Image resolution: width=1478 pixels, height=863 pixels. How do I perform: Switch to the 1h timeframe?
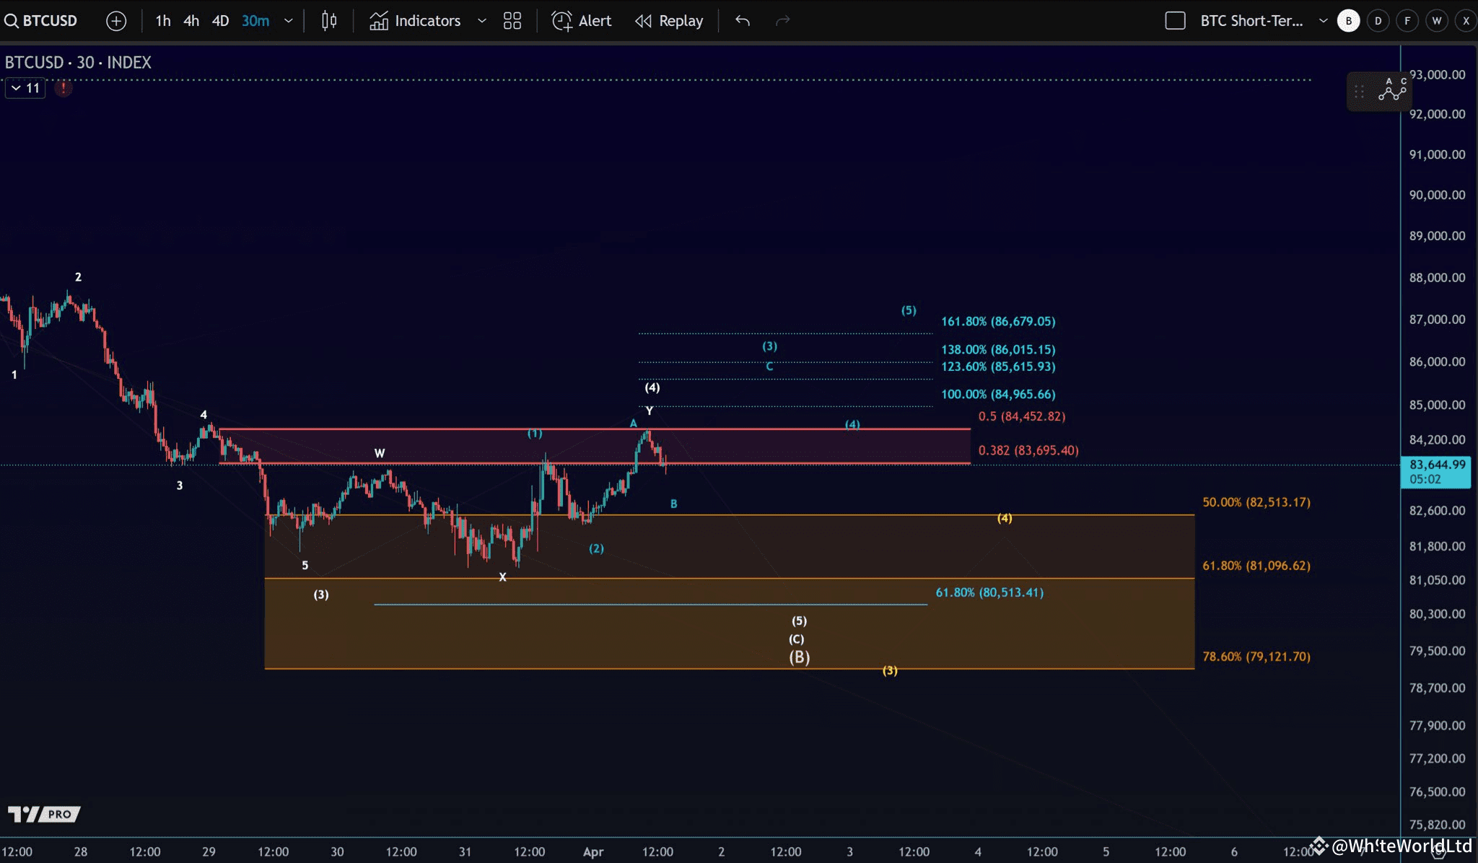point(163,21)
